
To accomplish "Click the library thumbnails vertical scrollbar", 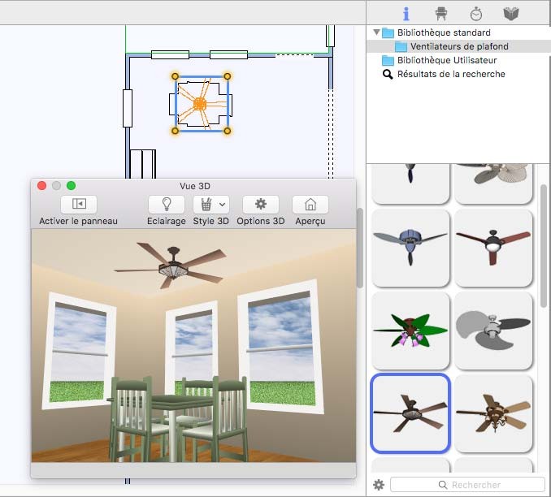I will 544,244.
